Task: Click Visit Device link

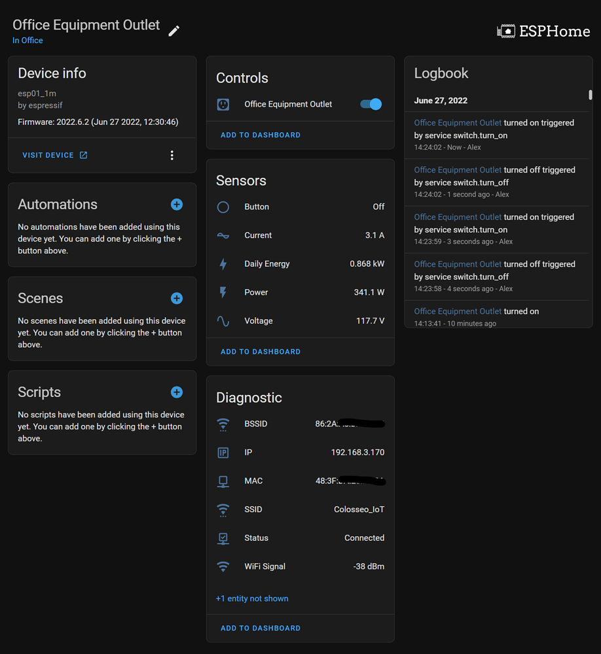Action: click(x=55, y=155)
